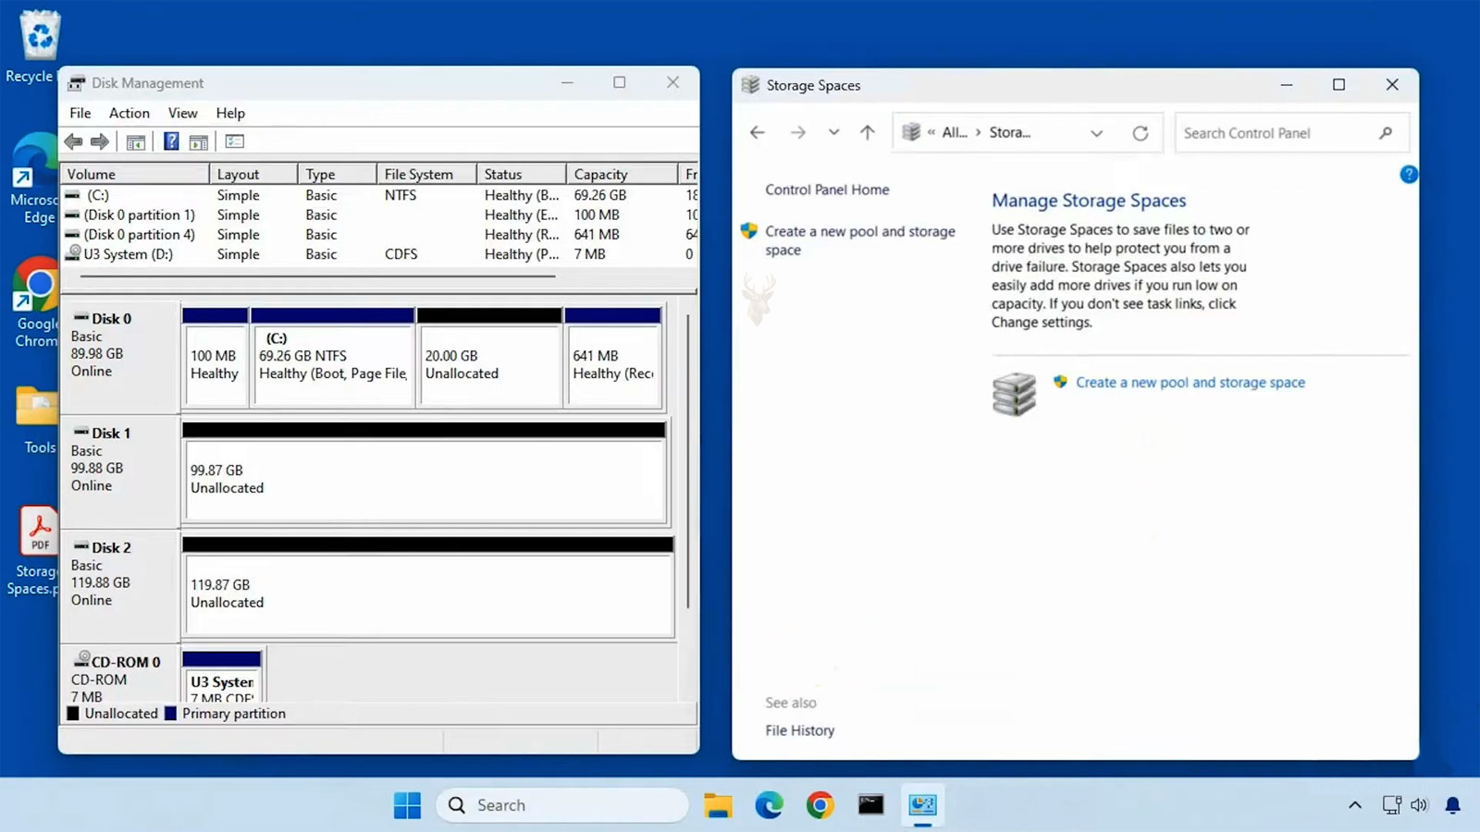1480x832 pixels.
Task: Click the Capacity column header
Action: 622,174
